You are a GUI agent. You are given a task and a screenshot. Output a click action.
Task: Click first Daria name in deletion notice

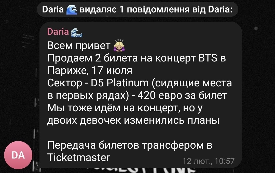click(53, 9)
